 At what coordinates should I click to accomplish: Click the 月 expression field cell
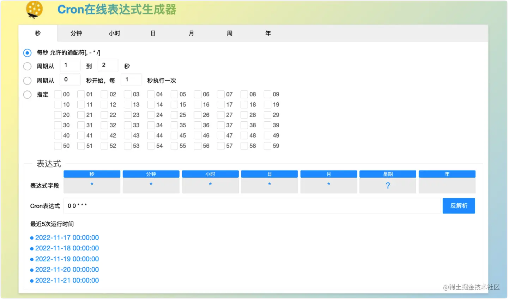329,185
